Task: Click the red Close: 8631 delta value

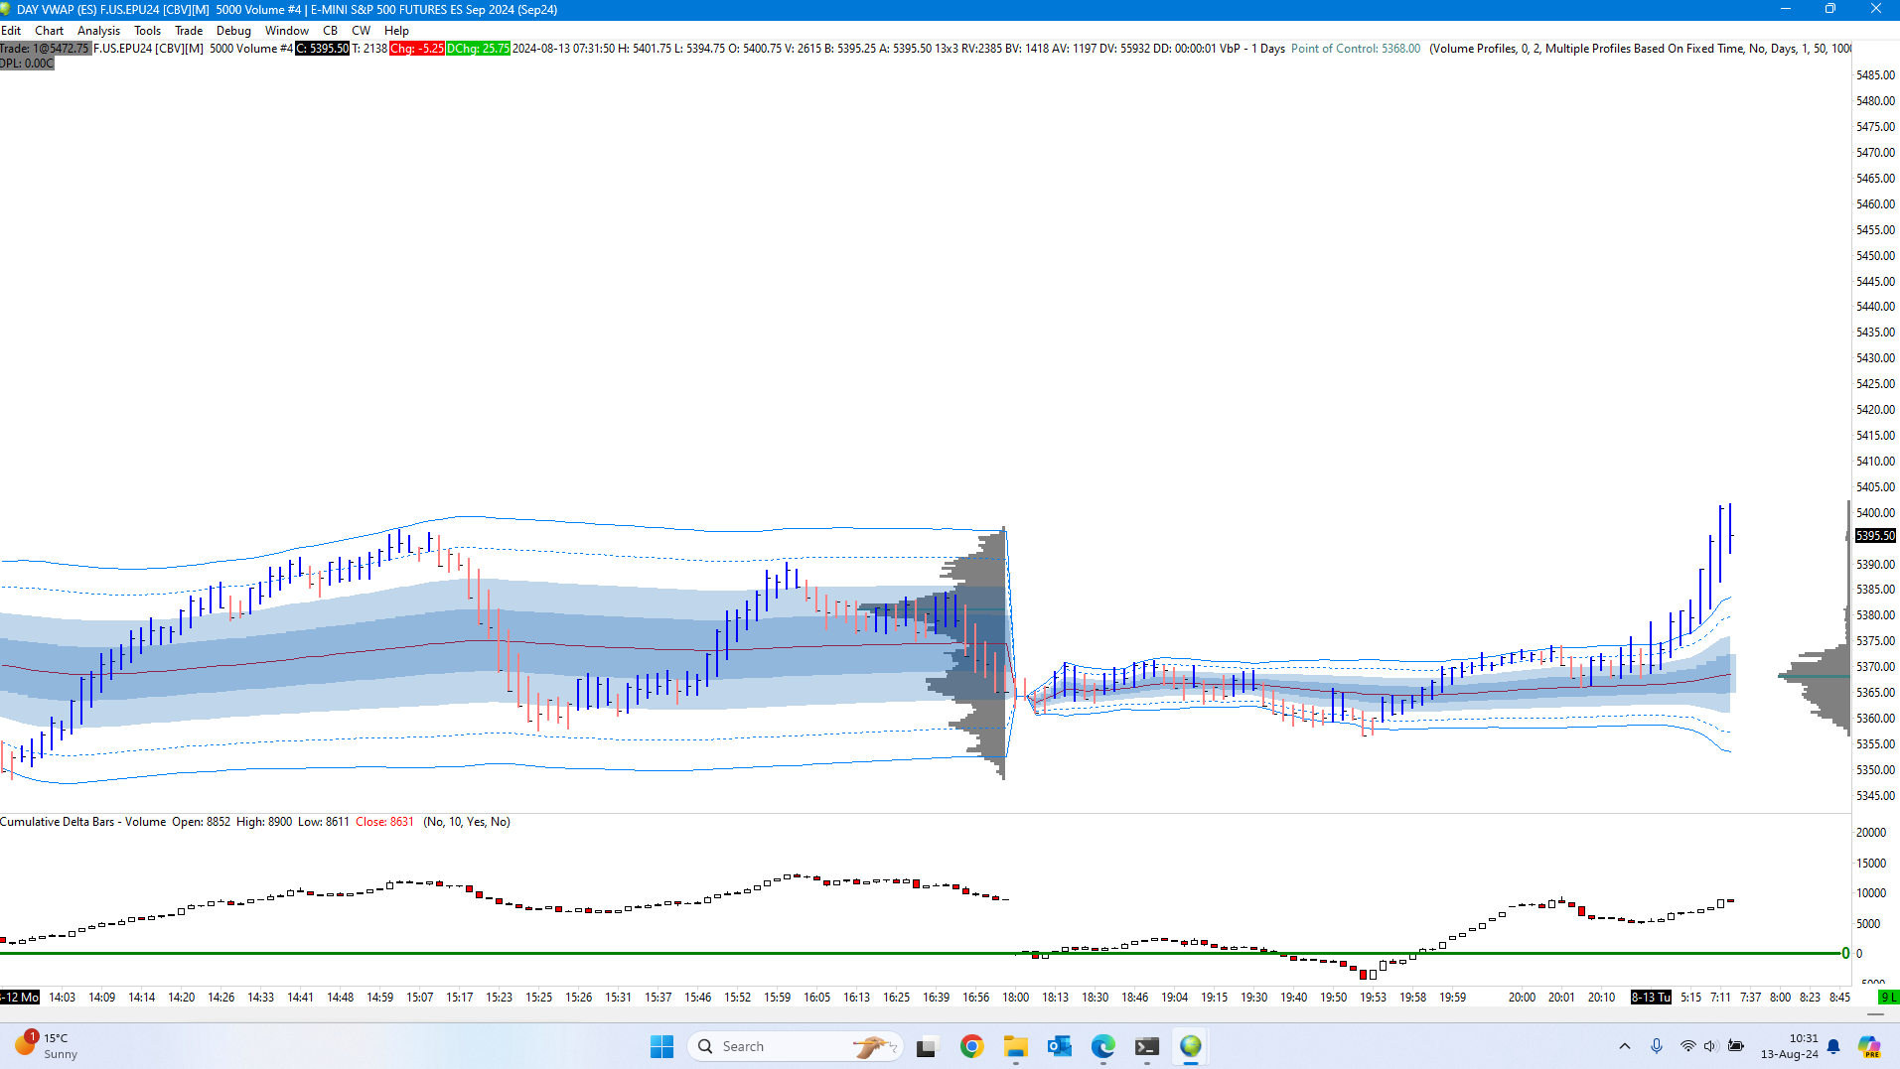Action: pos(384,822)
